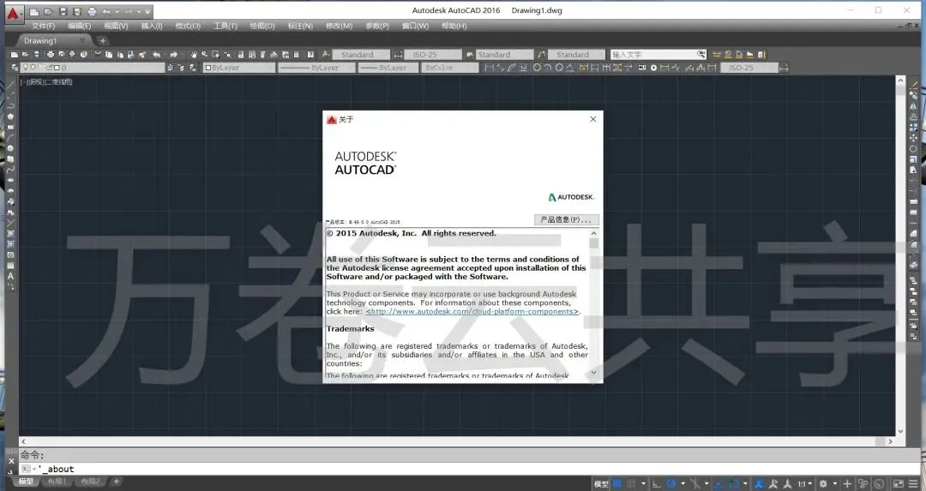The width and height of the screenshot is (926, 491).
Task: Open the 绘图(D) menu
Action: click(x=262, y=26)
